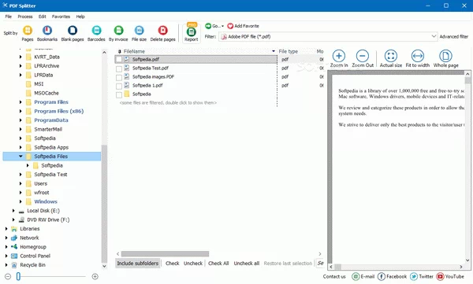Toggle Include subfolders
This screenshot has width=473, height=284.
(x=137, y=264)
